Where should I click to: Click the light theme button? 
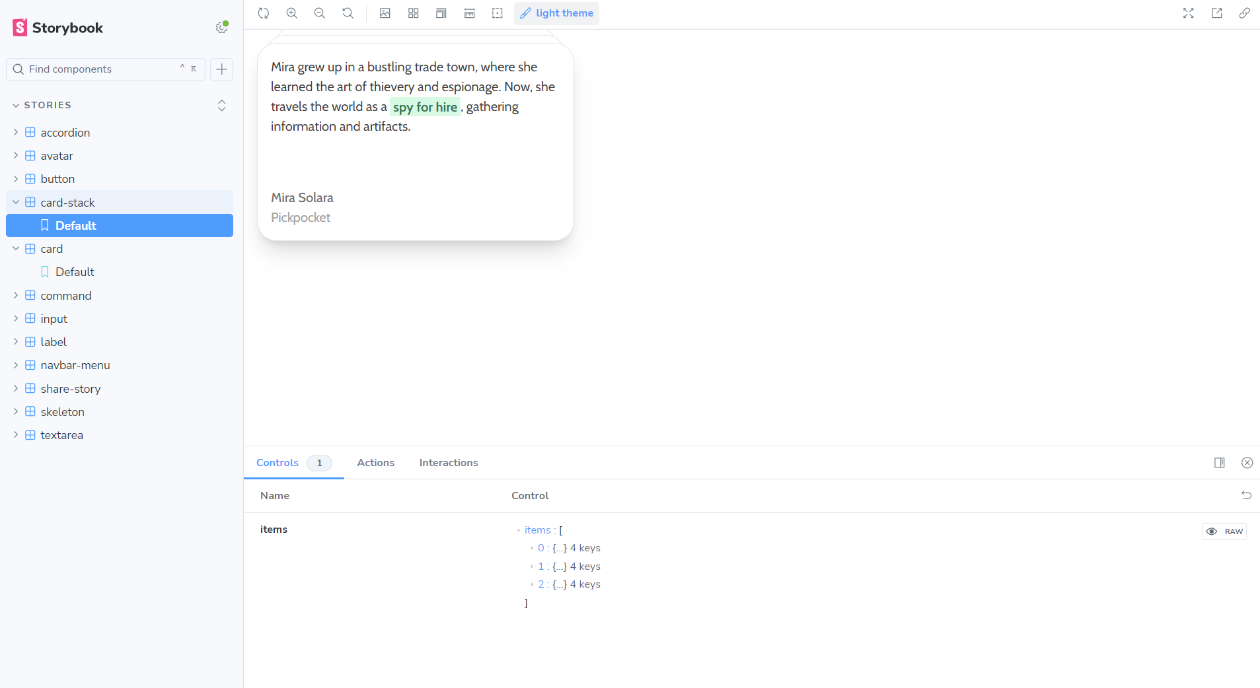(556, 13)
